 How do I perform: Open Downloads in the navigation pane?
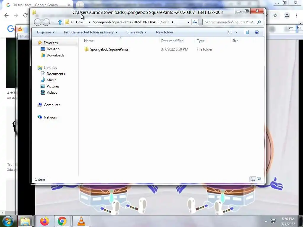[x=55, y=55]
